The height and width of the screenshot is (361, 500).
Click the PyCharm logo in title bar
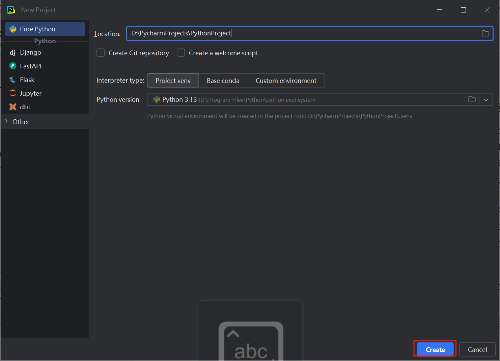click(x=11, y=10)
